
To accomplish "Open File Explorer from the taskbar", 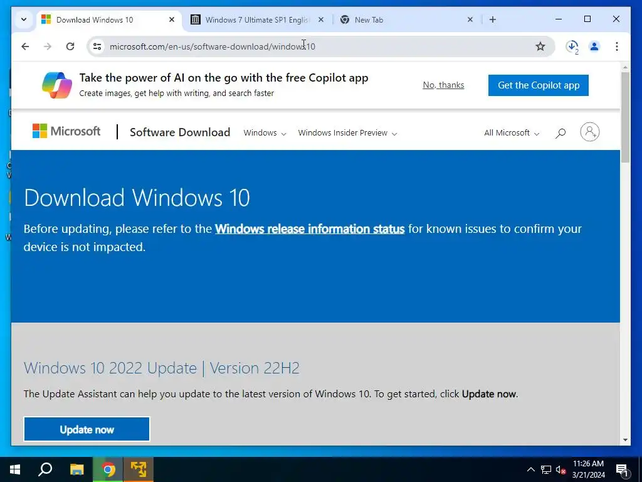I will pyautogui.click(x=76, y=469).
